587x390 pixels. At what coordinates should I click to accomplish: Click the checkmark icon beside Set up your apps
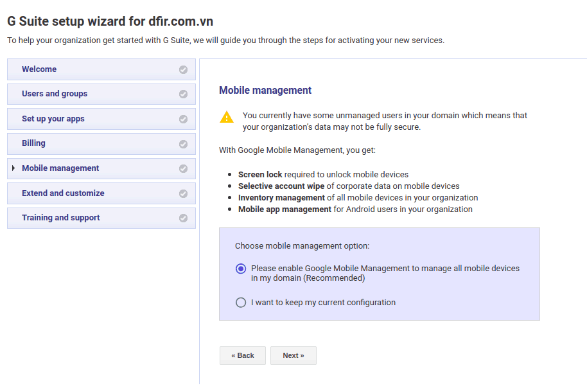[x=183, y=119]
